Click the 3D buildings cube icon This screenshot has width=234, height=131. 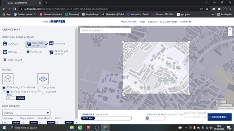click(8, 79)
